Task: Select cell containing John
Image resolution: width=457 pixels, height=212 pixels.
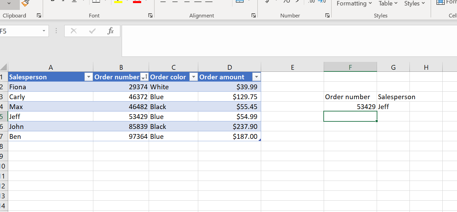Action: click(x=51, y=127)
